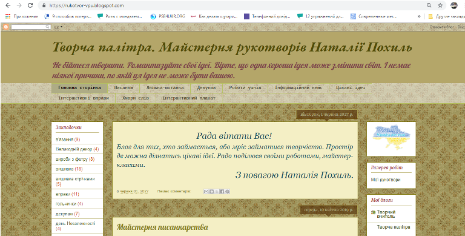Open bookmark '9 способов потеря...'

[x=68, y=16]
